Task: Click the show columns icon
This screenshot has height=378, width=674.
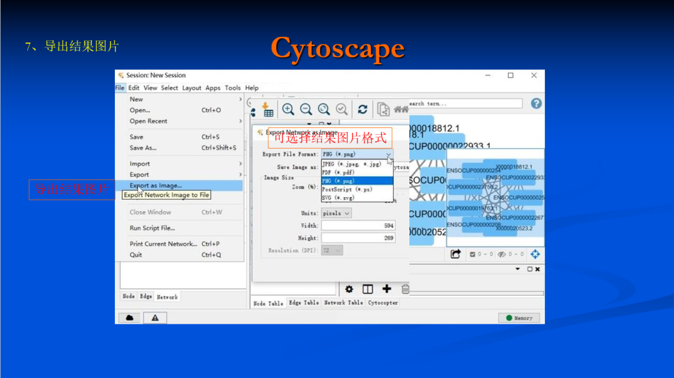Action: [x=368, y=289]
